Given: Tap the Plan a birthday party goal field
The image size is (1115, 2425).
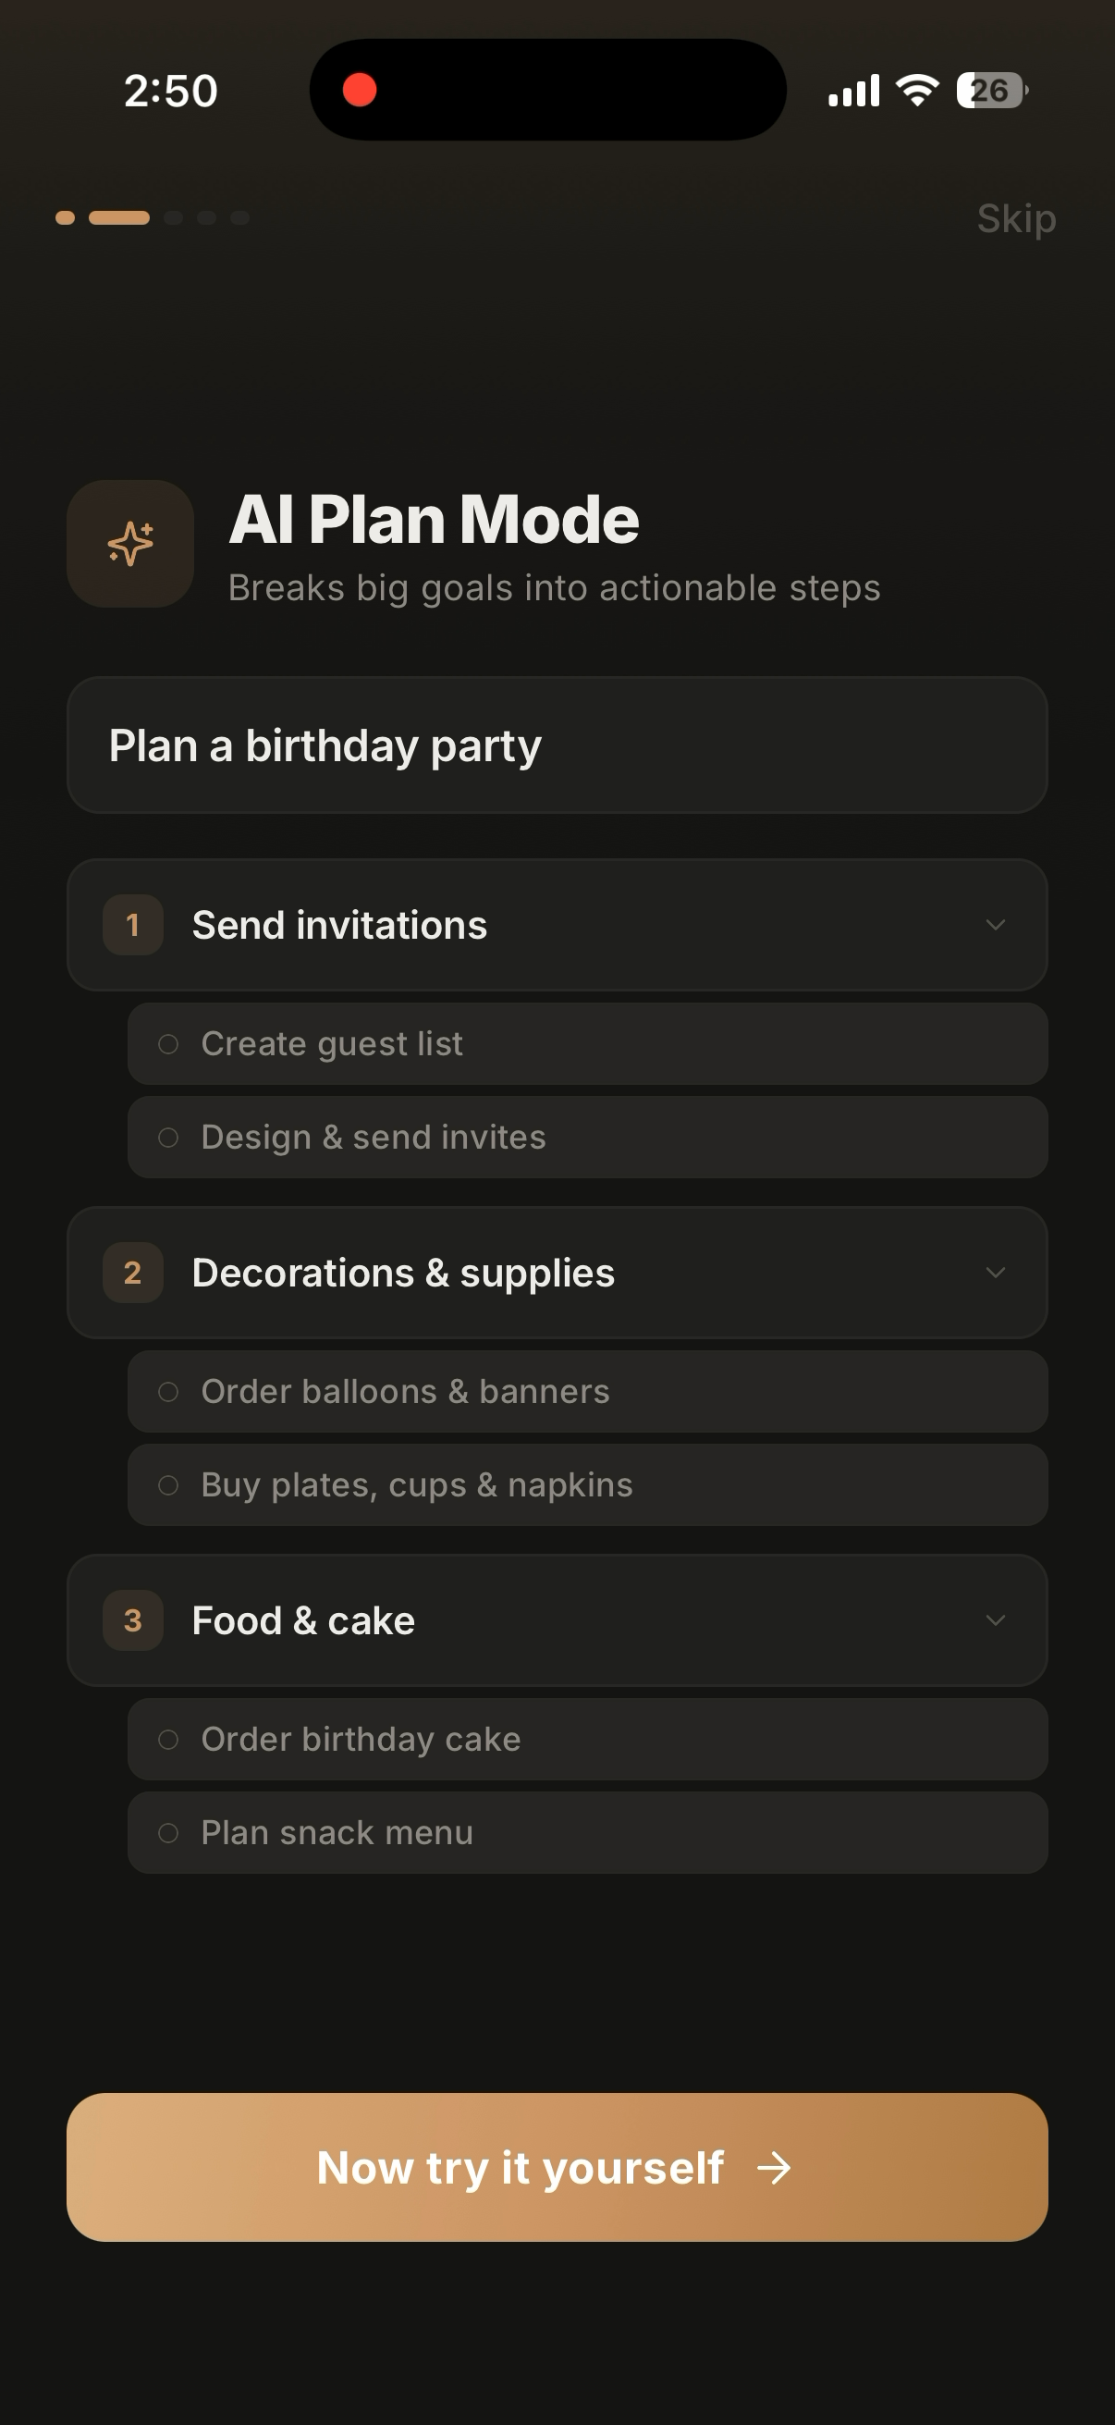Looking at the screenshot, I should [557, 745].
